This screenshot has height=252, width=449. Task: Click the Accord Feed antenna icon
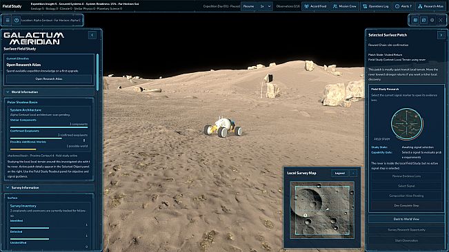[306, 6]
